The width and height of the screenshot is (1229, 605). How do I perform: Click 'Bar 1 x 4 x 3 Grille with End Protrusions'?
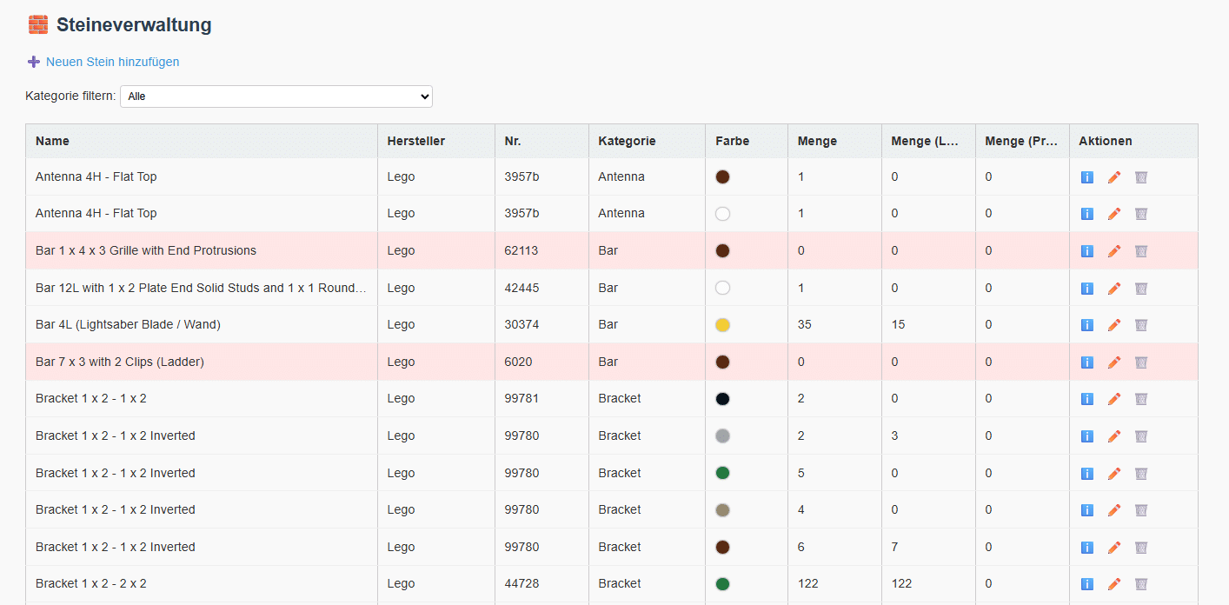tap(146, 250)
